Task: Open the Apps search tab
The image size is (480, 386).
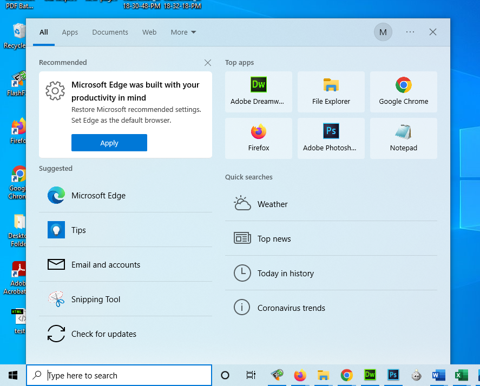Action: pyautogui.click(x=70, y=32)
